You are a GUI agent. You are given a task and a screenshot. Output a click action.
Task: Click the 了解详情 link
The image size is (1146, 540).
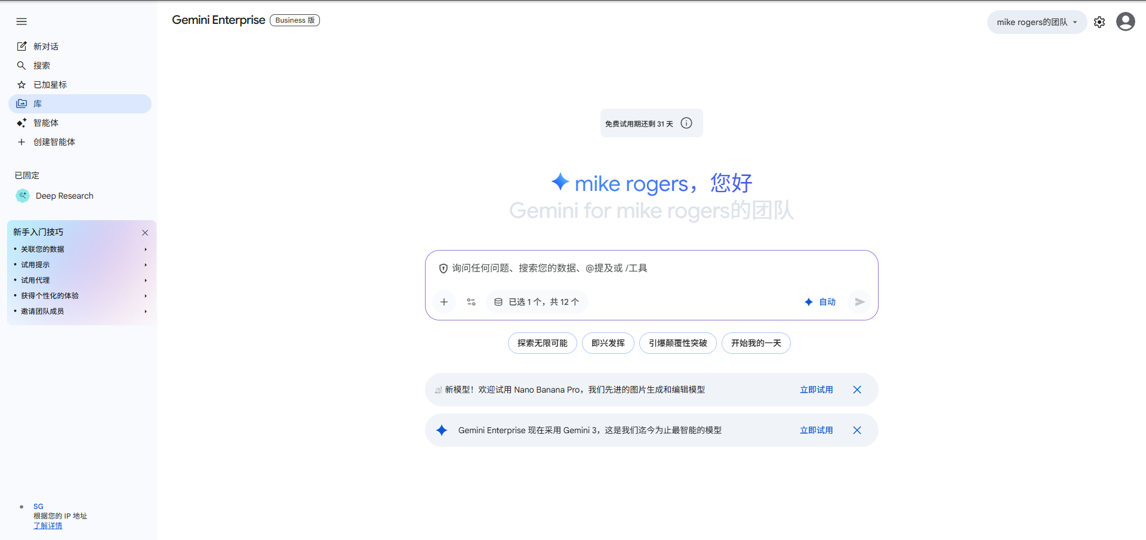tap(48, 526)
